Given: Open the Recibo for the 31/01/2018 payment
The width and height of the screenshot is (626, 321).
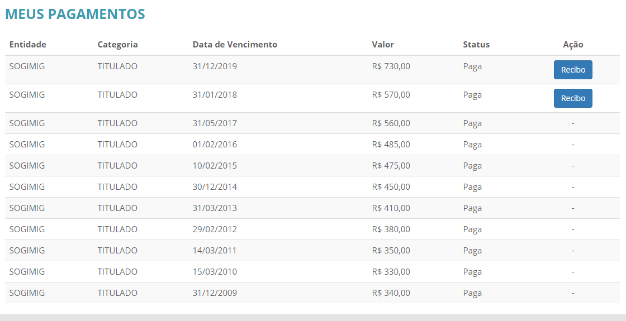Looking at the screenshot, I should pos(573,98).
